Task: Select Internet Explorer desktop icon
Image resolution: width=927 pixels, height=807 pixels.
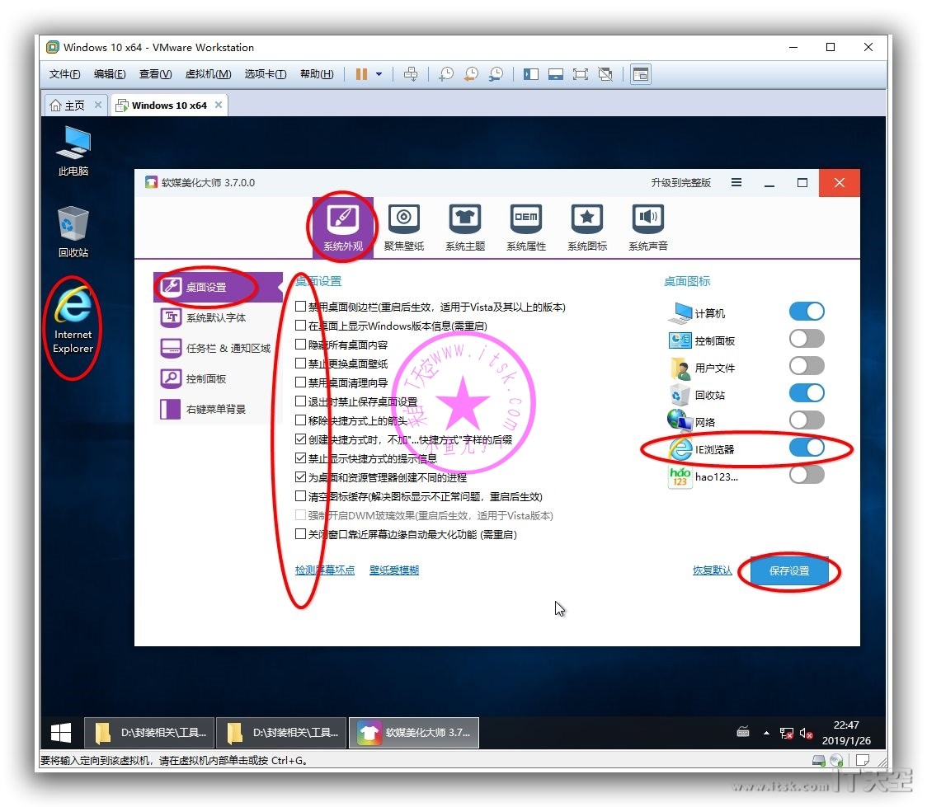Action: point(73,320)
